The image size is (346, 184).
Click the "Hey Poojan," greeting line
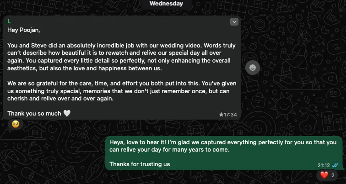coord(24,30)
